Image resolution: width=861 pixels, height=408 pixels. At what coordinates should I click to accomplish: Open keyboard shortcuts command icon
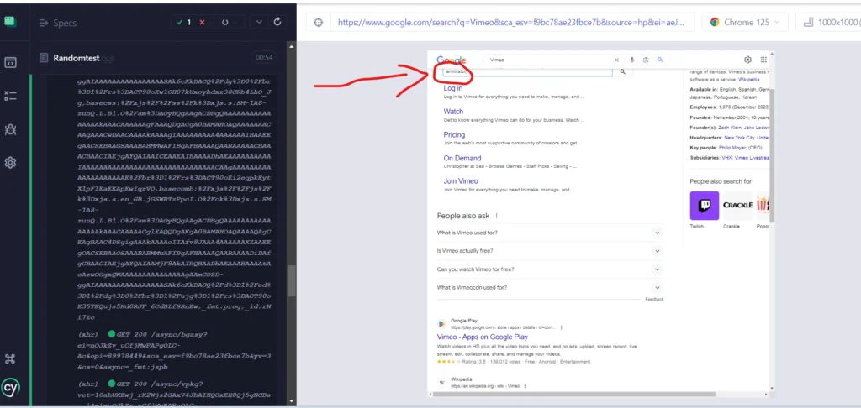click(10, 359)
